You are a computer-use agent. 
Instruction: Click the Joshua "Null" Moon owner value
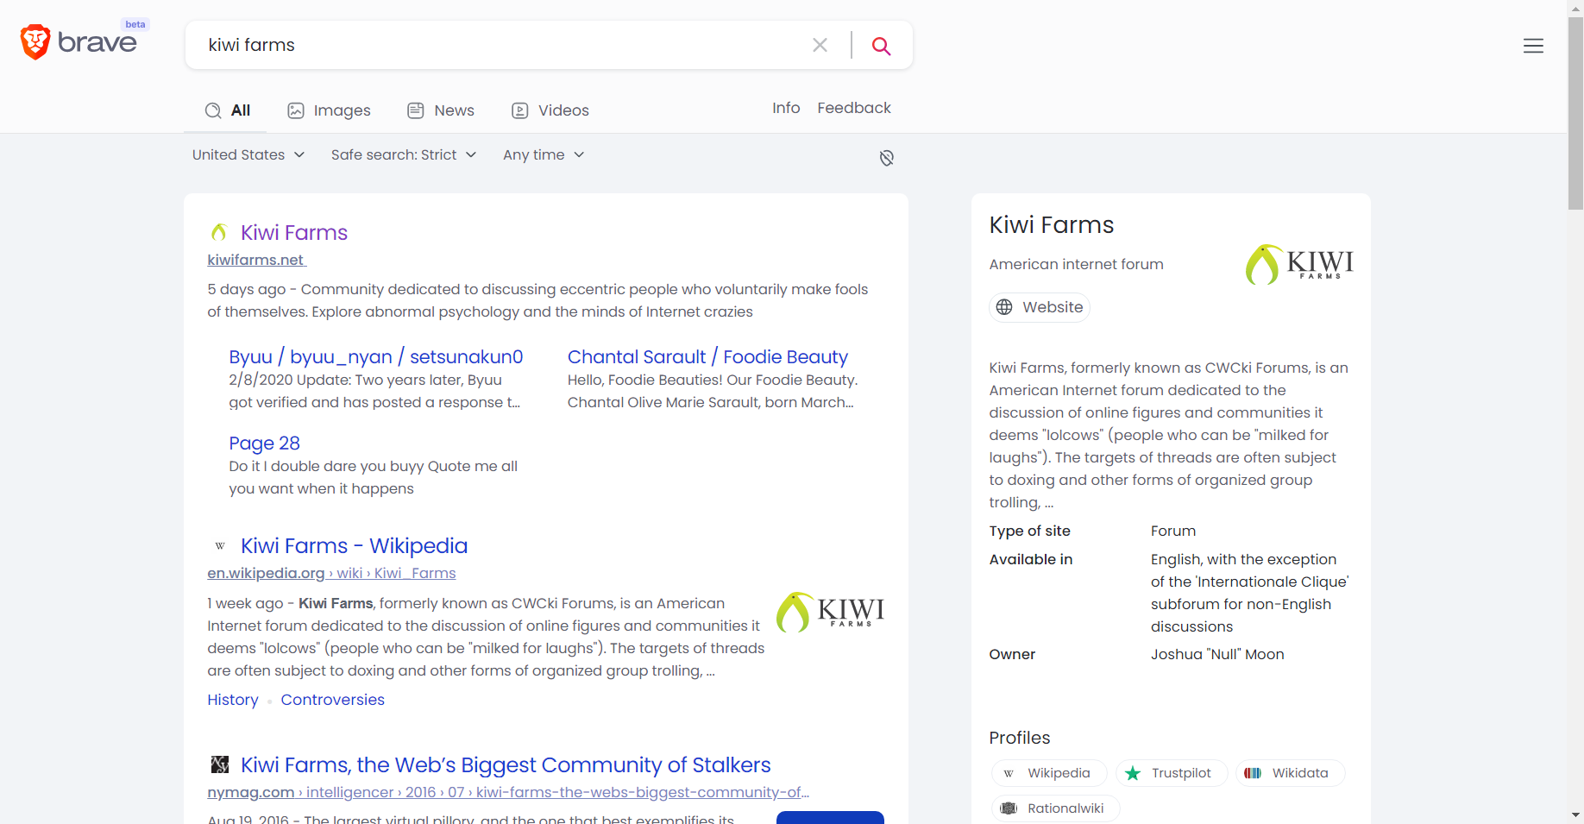[1217, 654]
